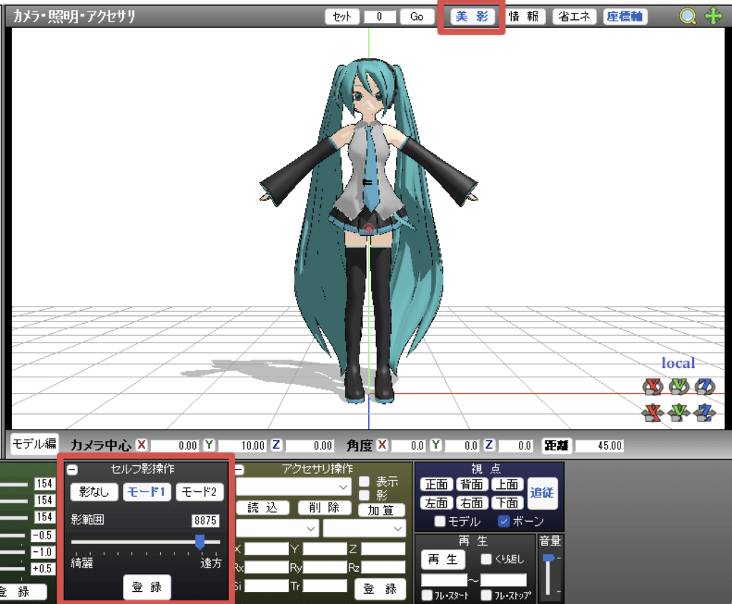Viewport: 732px width, 604px height.
Task: Select モード1 shadow mode
Action: point(147,492)
